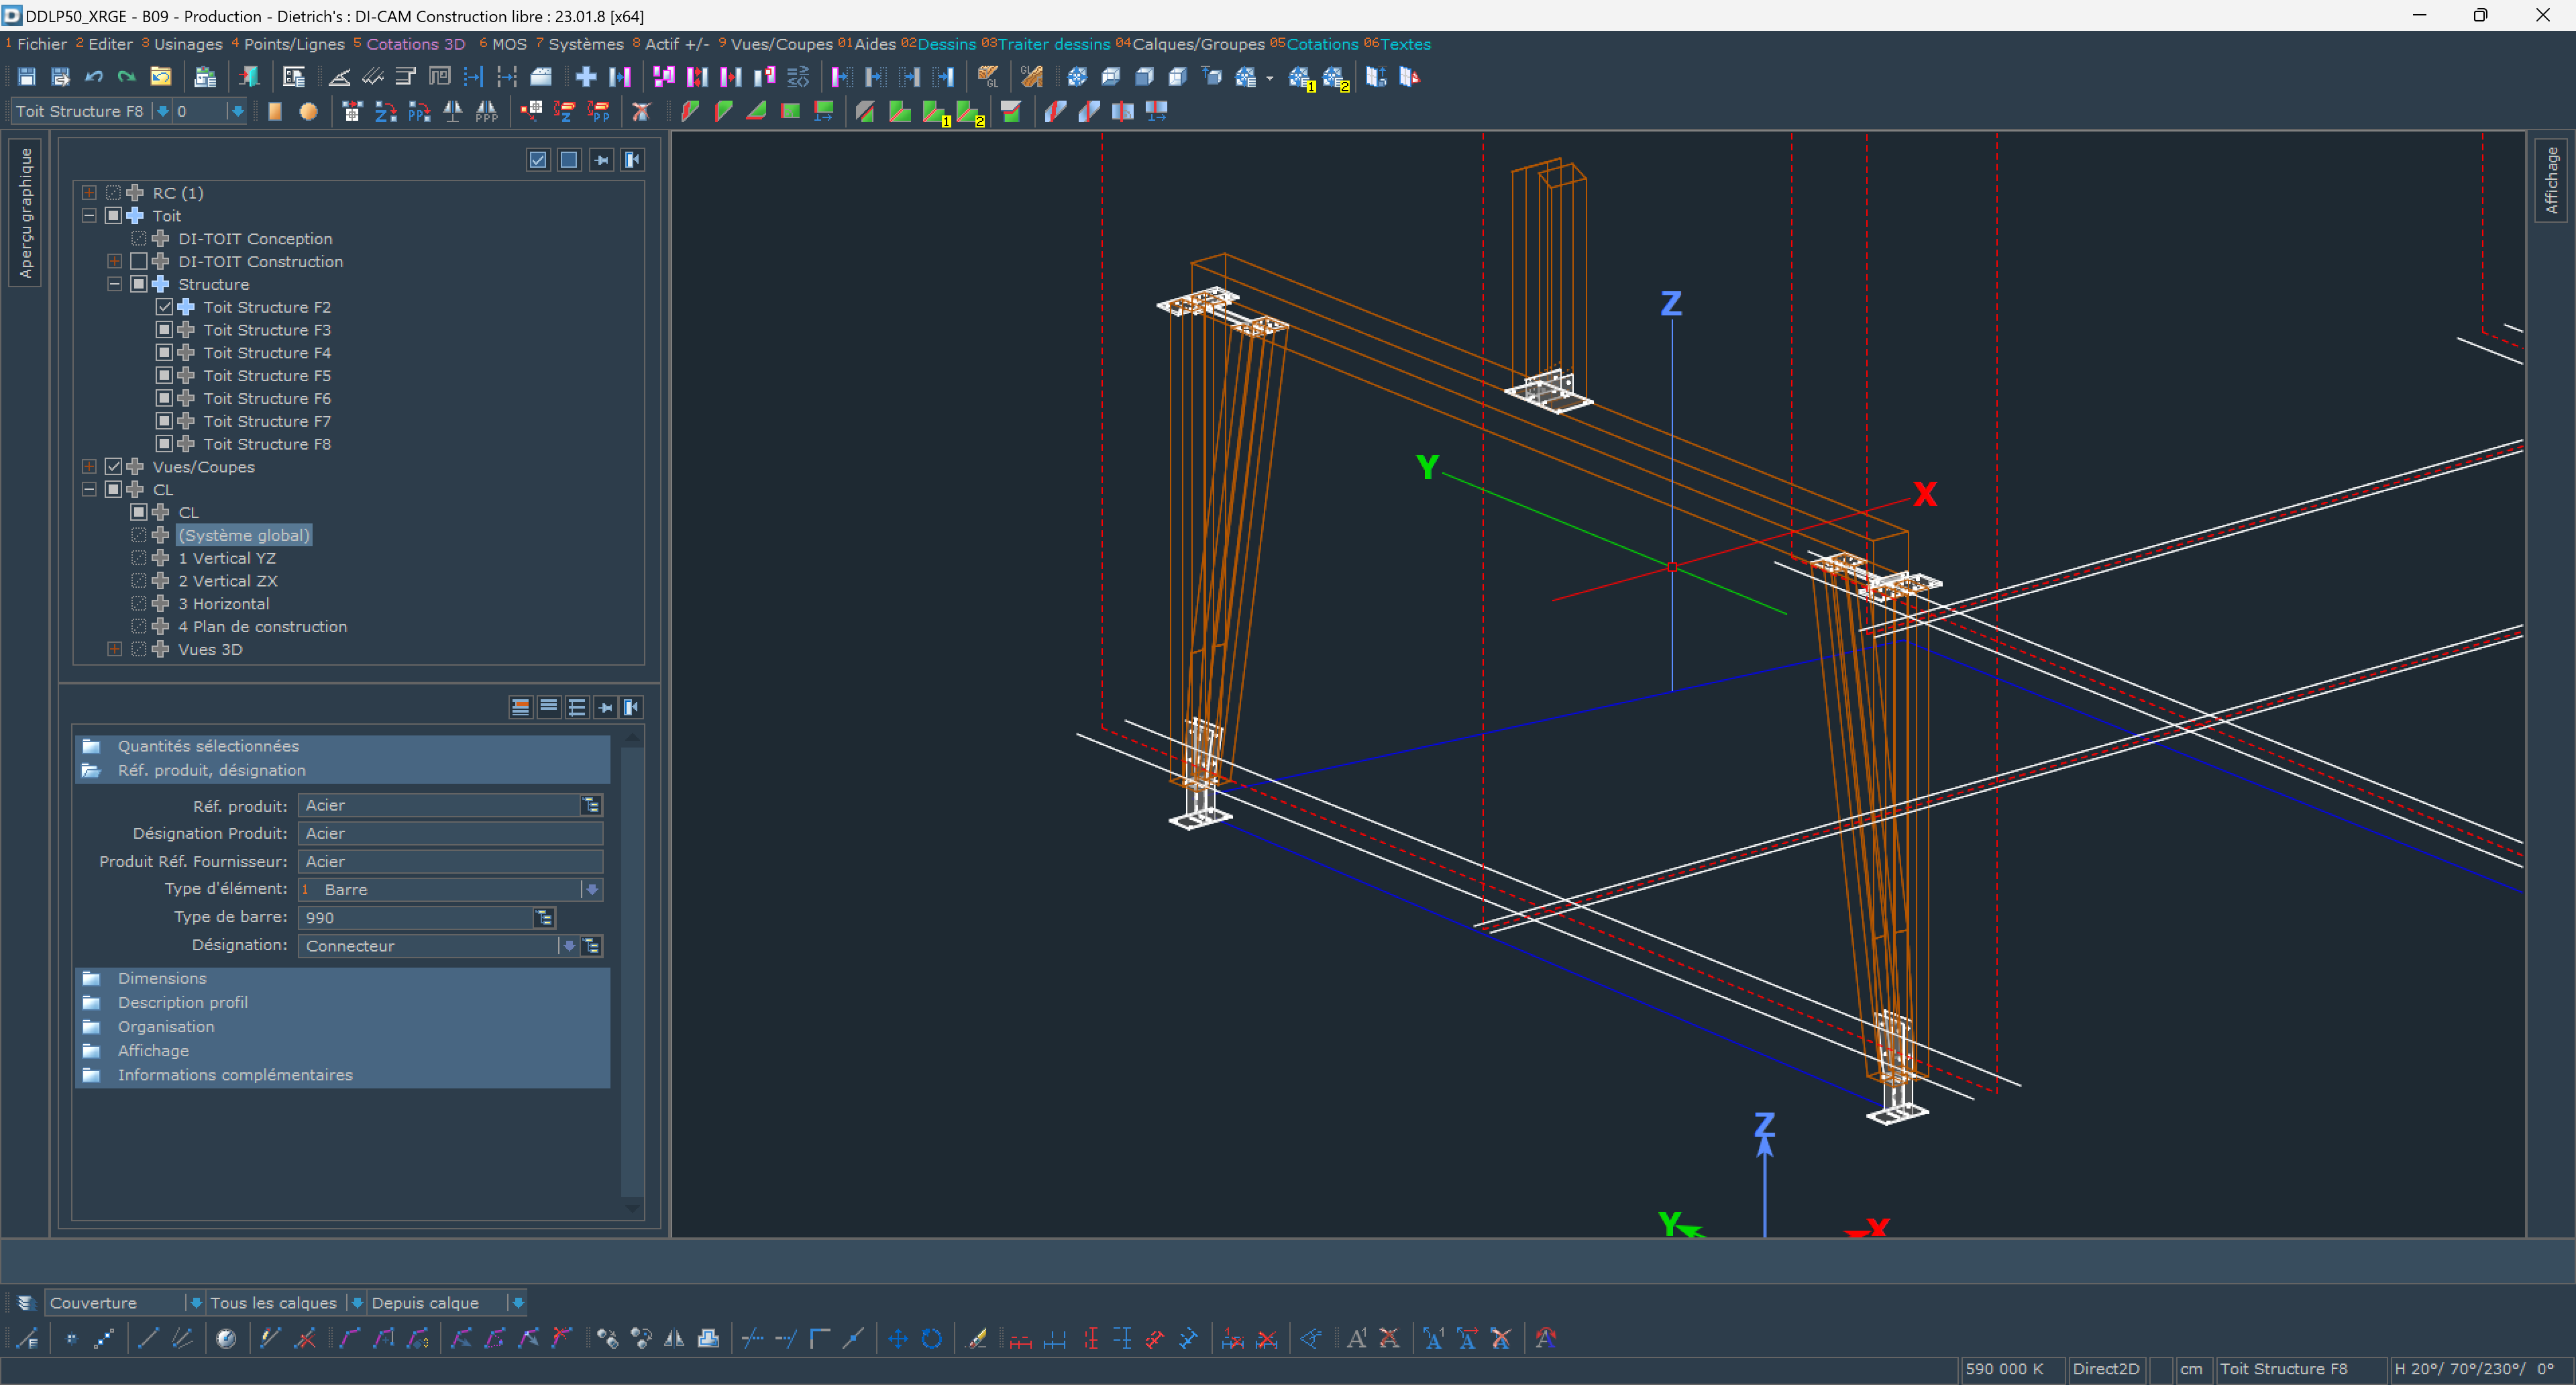Select the angle measurement tool
This screenshot has height=1385, width=2576.
tap(339, 77)
